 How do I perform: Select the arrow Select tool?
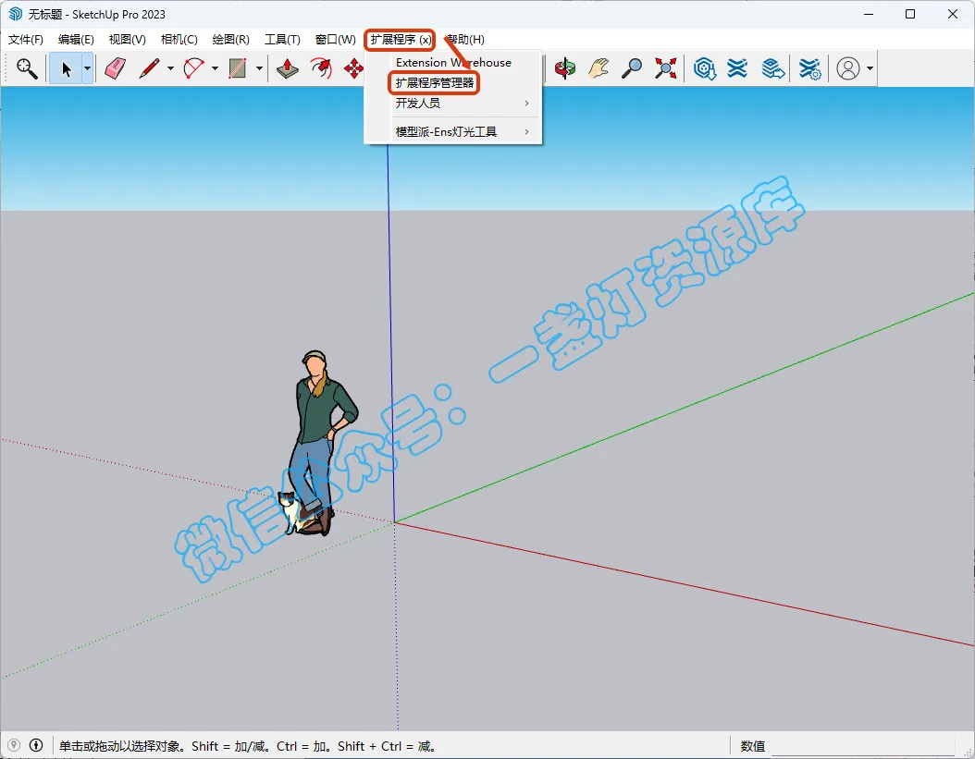[66, 68]
